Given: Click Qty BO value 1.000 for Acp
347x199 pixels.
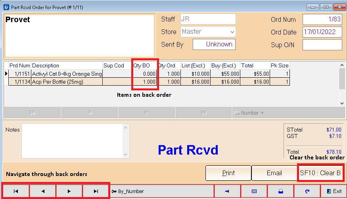Looking at the screenshot, I should (144, 82).
